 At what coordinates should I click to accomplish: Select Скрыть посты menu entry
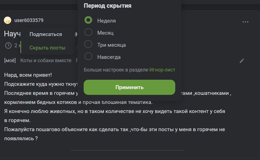coord(47,48)
